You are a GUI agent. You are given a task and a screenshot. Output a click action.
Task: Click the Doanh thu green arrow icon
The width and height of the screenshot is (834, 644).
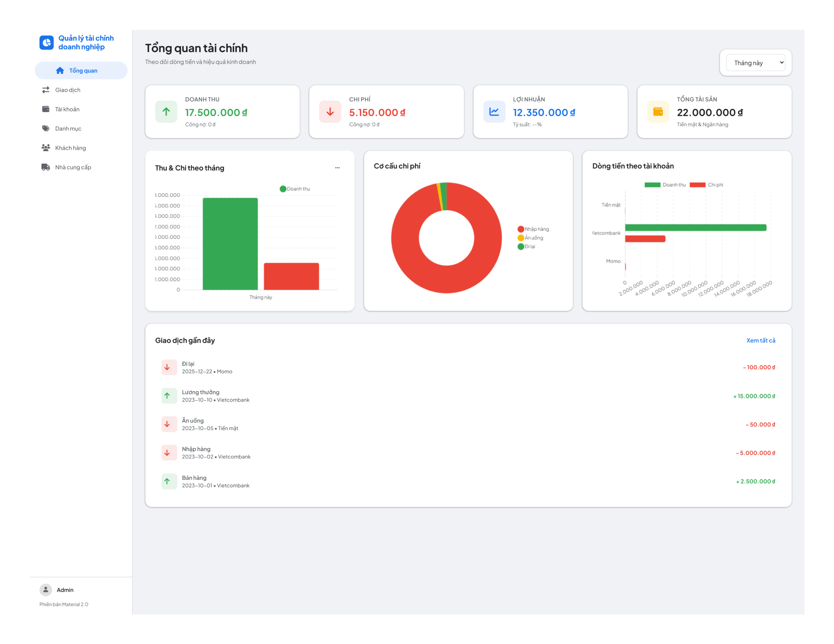166,111
